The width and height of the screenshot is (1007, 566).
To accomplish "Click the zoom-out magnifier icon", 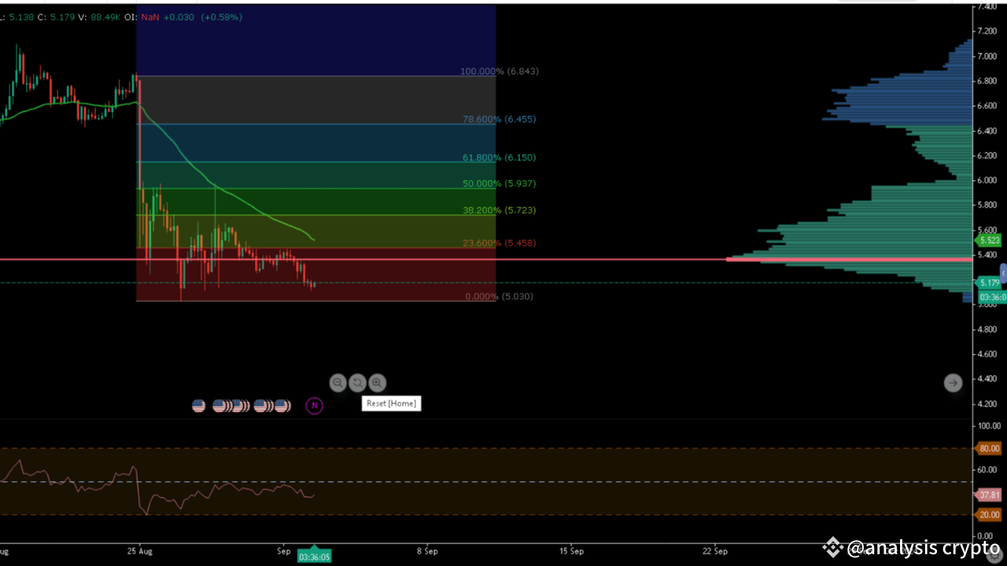I will pyautogui.click(x=338, y=383).
